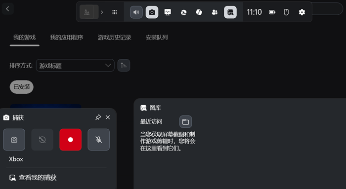Screen dimensions: 346x189
Task: Click 查看我的捕获 link
Action: tap(33, 178)
